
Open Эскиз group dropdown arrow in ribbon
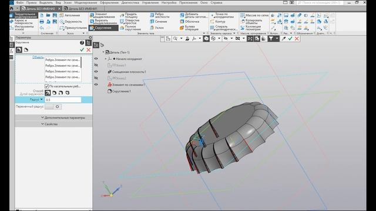coord(83,33)
